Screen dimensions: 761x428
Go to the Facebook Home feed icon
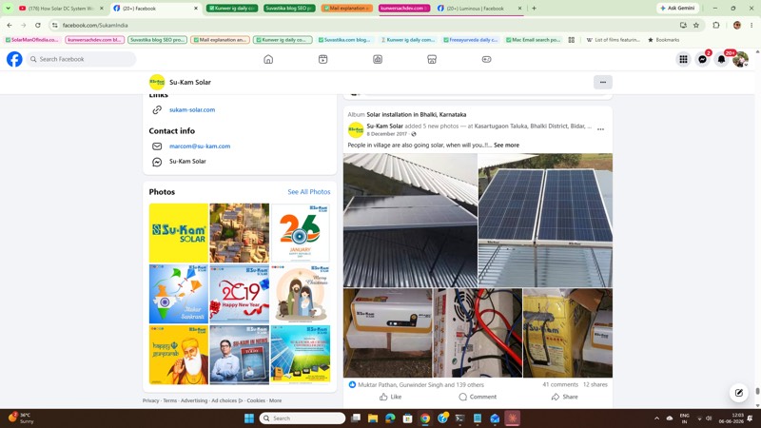268,59
